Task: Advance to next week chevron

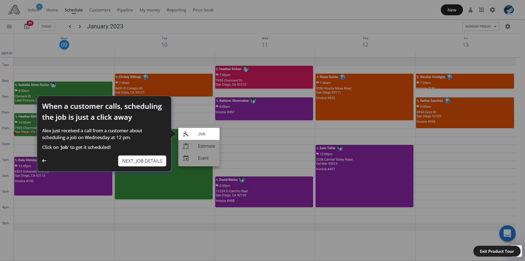Action: (80, 26)
